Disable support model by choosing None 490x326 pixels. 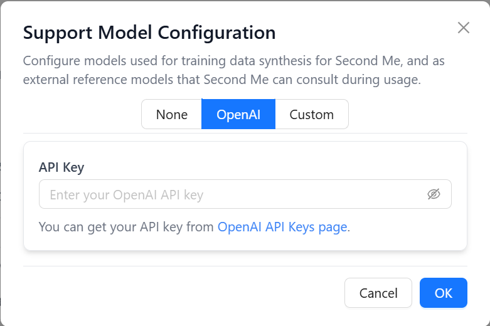[x=171, y=115]
